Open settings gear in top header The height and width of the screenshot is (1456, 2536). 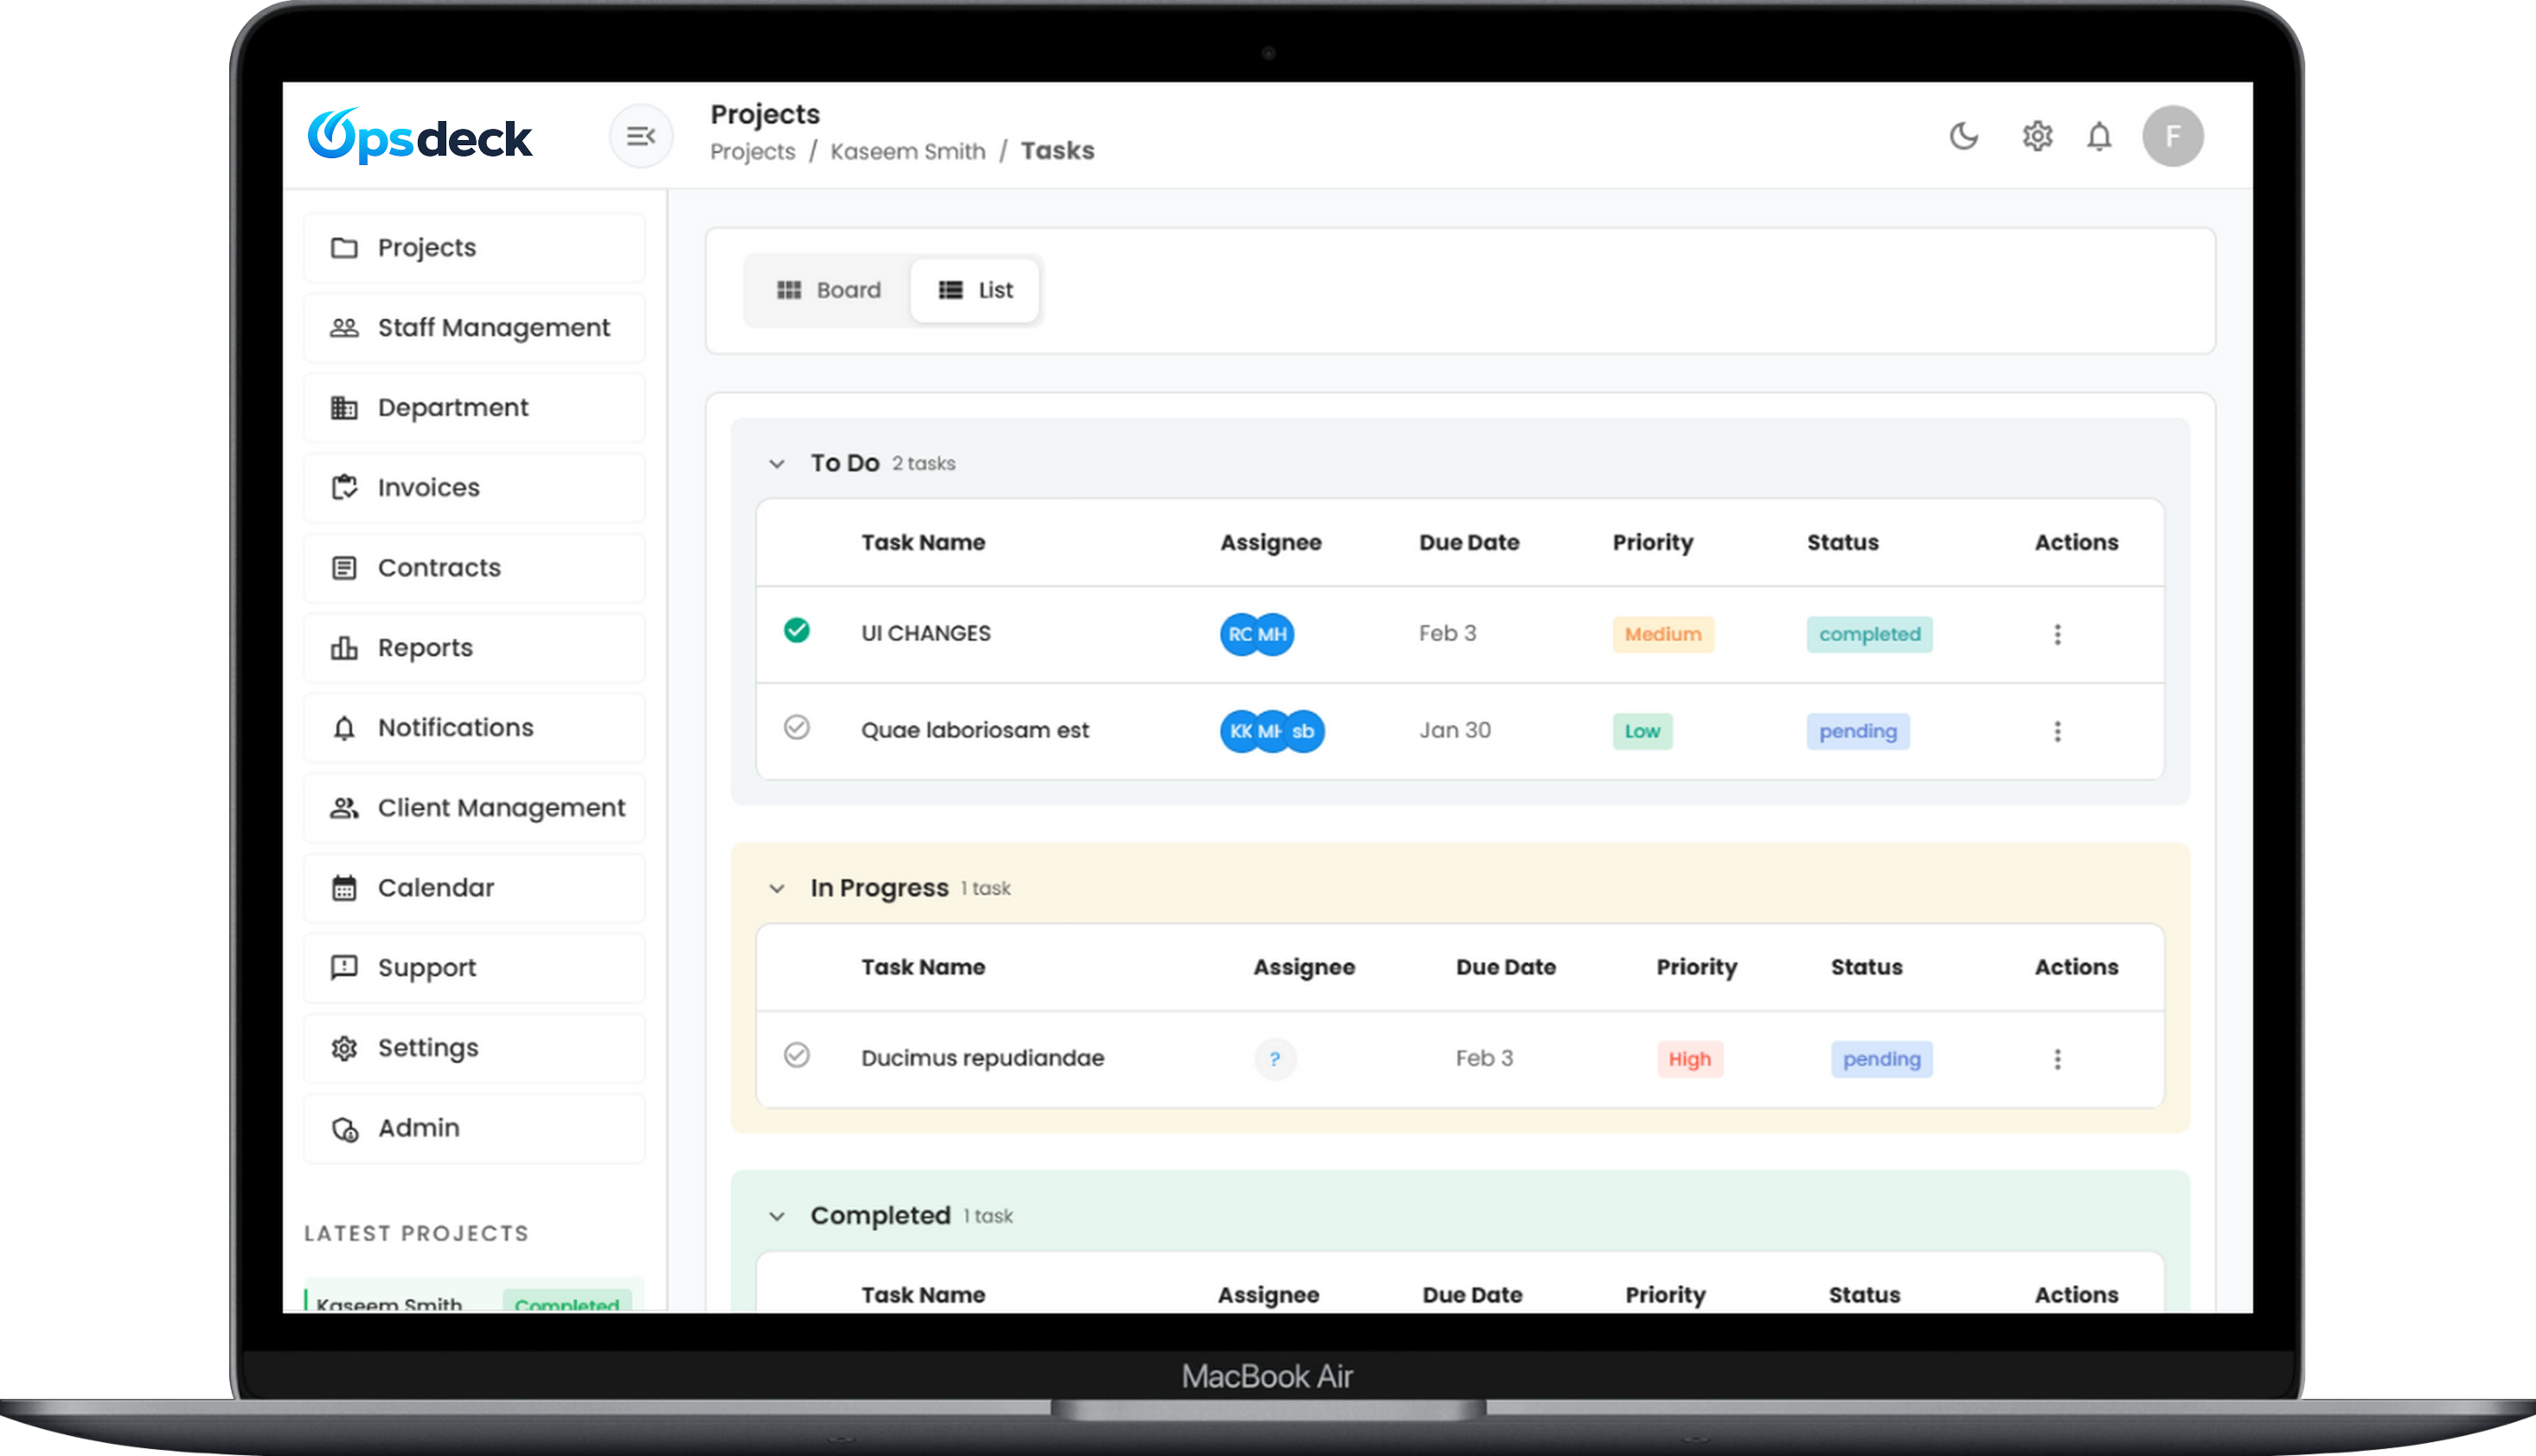(2037, 136)
